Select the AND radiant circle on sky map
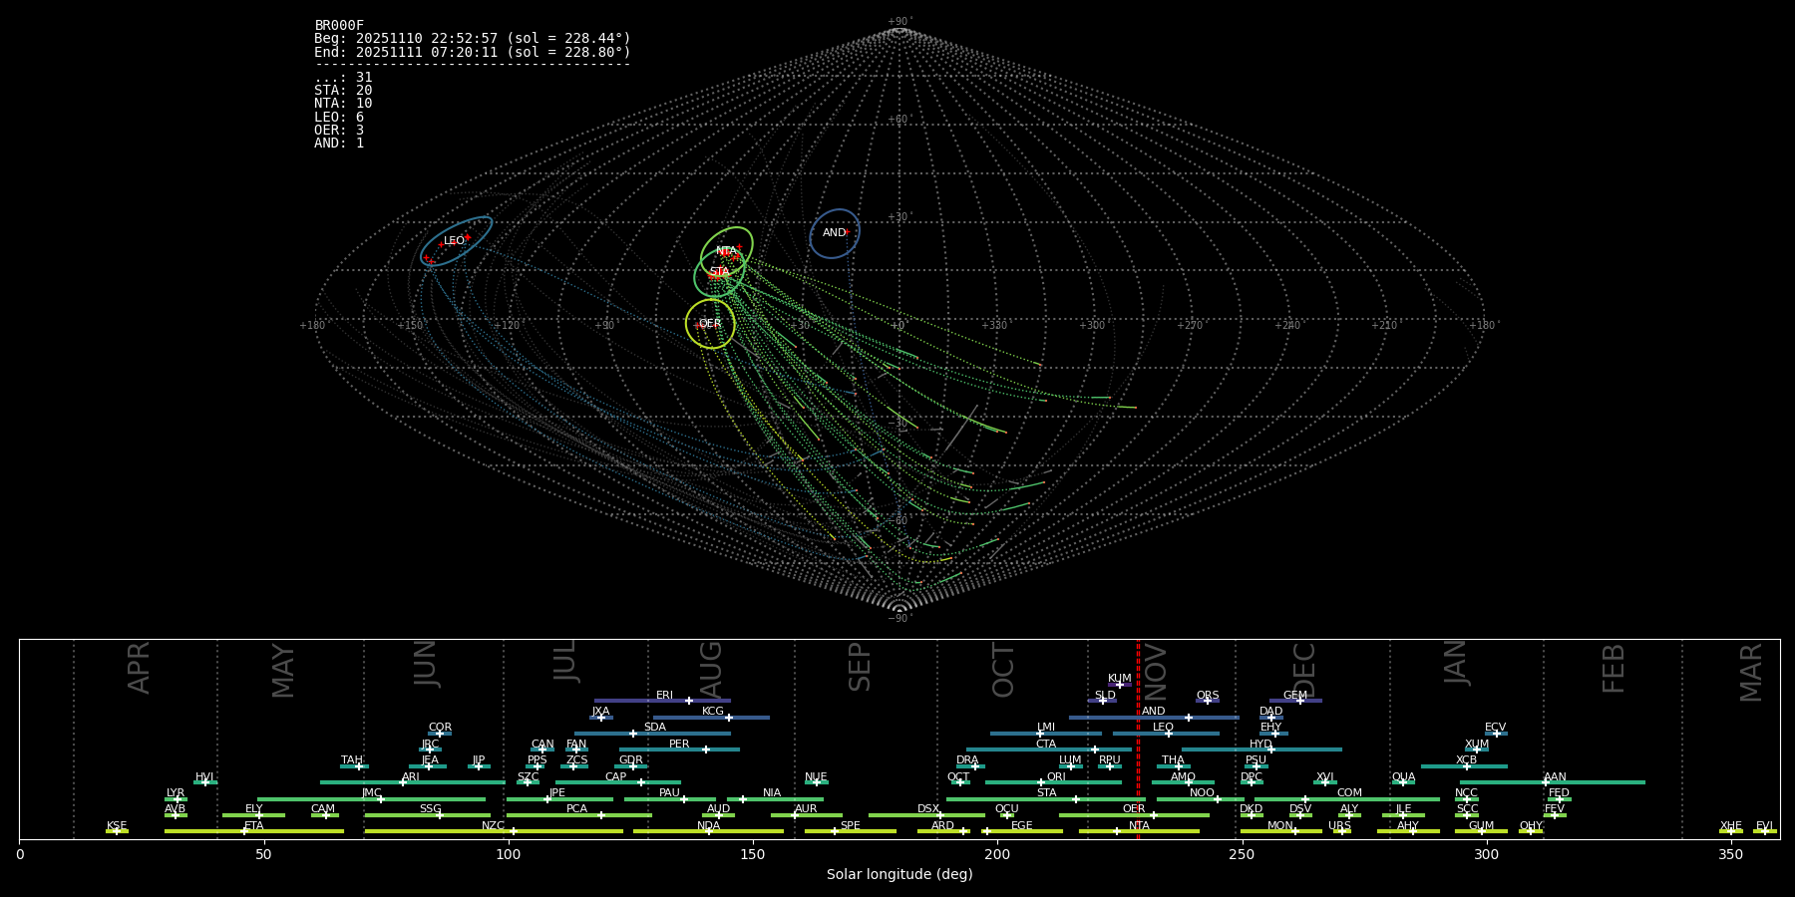The height and width of the screenshot is (897, 1795). tap(835, 233)
